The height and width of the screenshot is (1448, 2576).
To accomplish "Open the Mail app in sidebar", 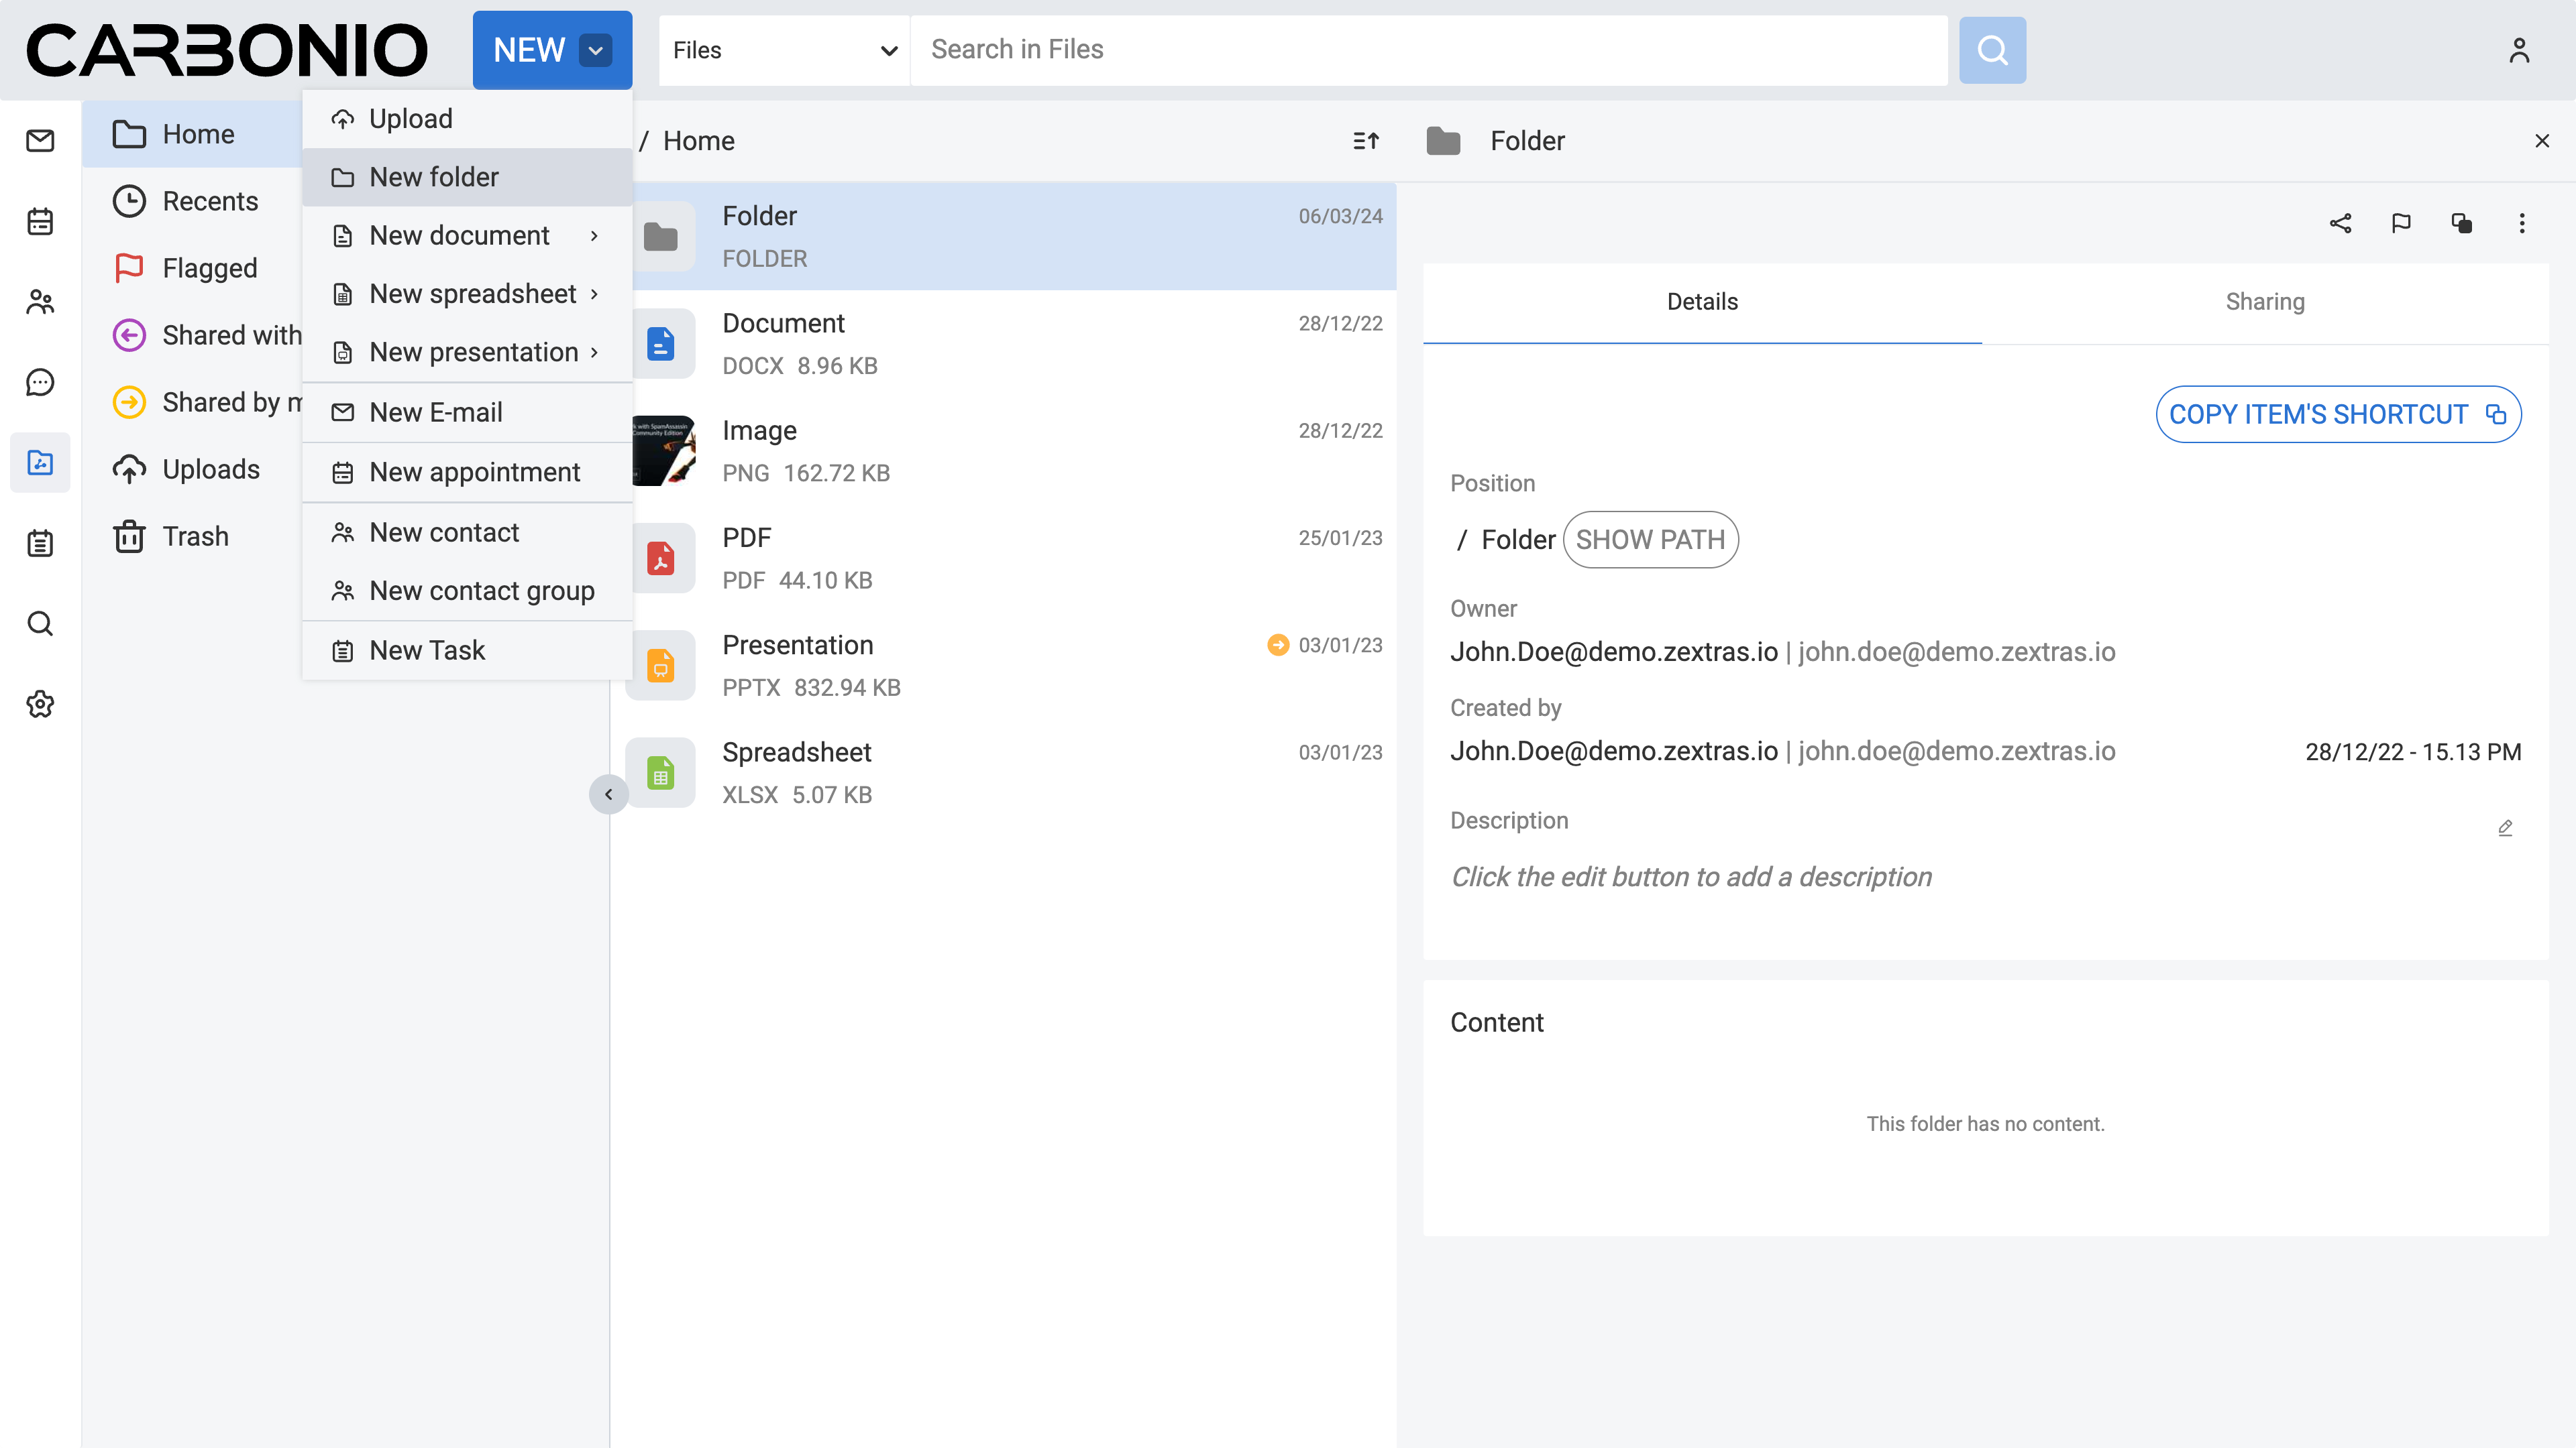I will click(40, 141).
